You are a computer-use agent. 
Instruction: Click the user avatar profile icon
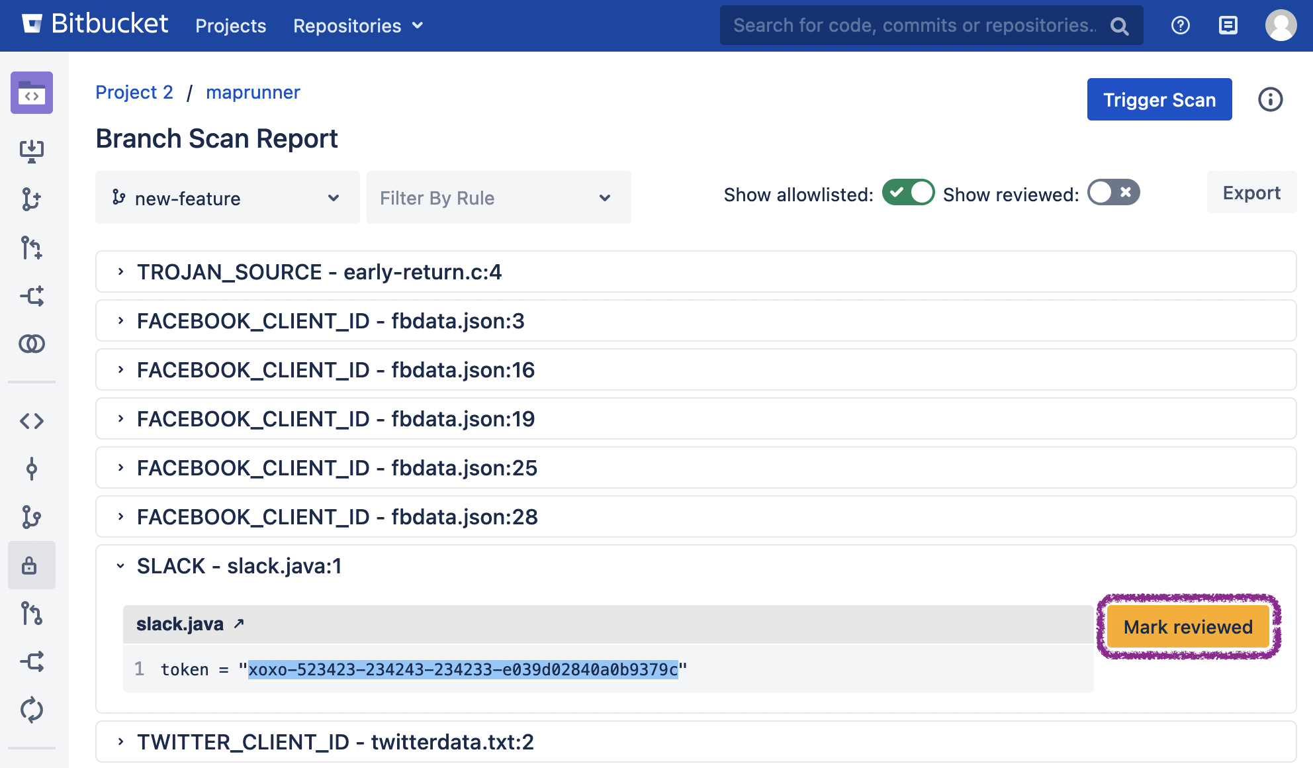(x=1280, y=25)
